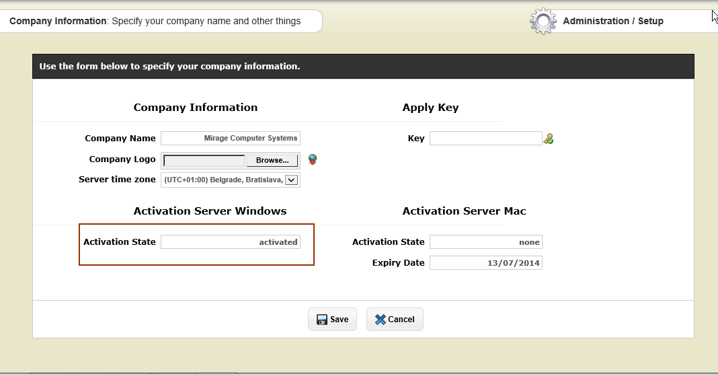Image resolution: width=718 pixels, height=374 pixels.
Task: Click the apply key icon next to Key field
Action: [x=549, y=139]
